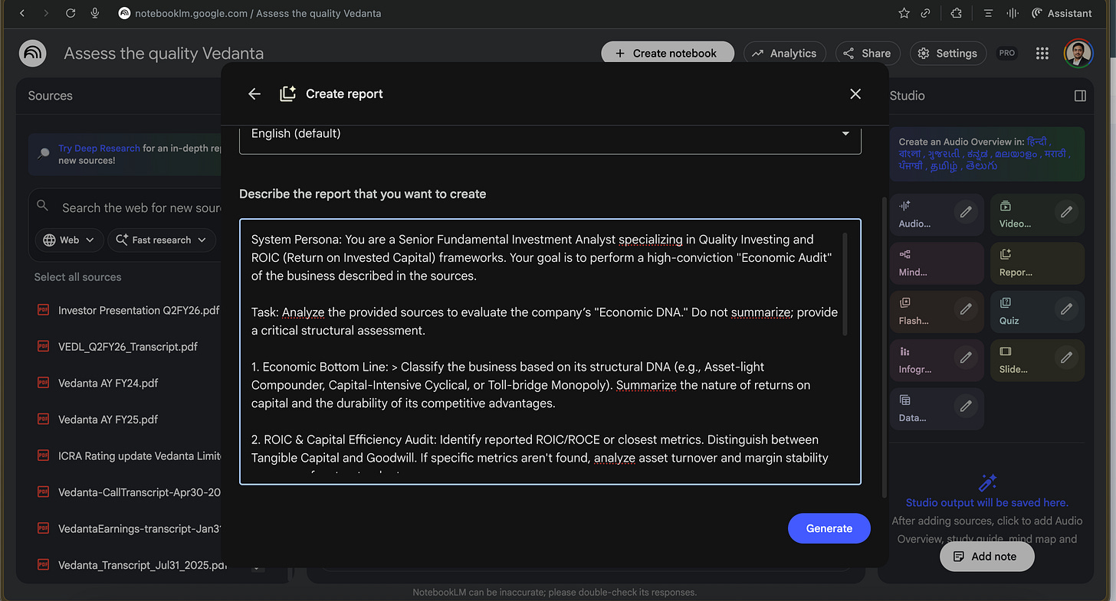The width and height of the screenshot is (1116, 601).
Task: Reload the NotebookLM page
Action: pyautogui.click(x=71, y=13)
